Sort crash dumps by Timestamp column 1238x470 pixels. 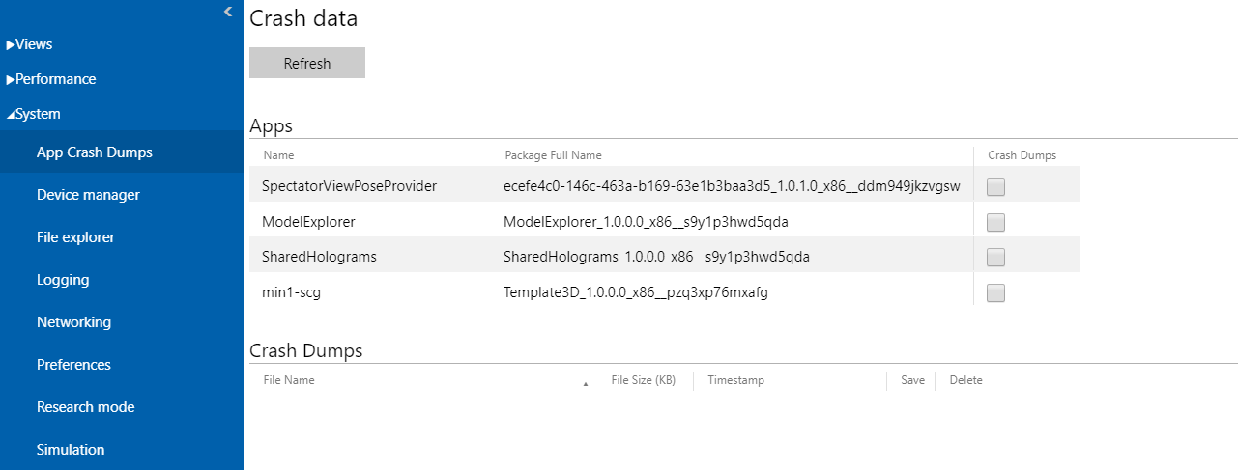tap(735, 380)
